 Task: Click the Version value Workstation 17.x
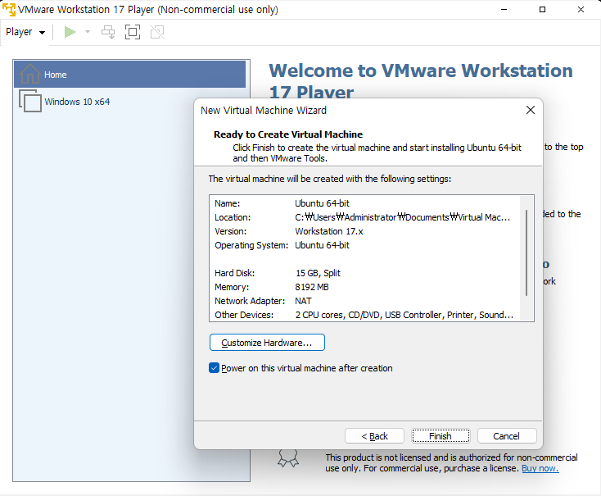click(x=329, y=231)
